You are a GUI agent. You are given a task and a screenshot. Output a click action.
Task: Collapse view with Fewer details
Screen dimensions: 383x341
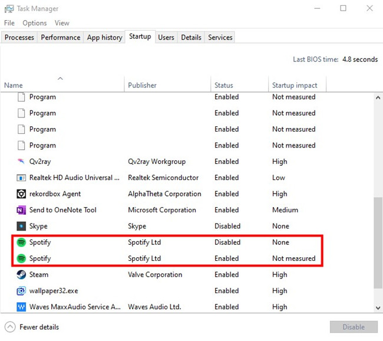pyautogui.click(x=32, y=327)
